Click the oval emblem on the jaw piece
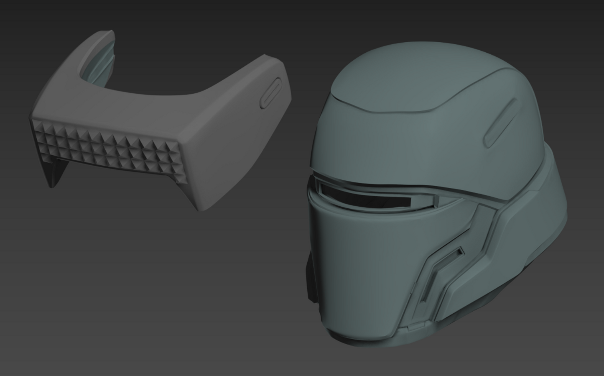This screenshot has height=376, width=604. (x=272, y=92)
